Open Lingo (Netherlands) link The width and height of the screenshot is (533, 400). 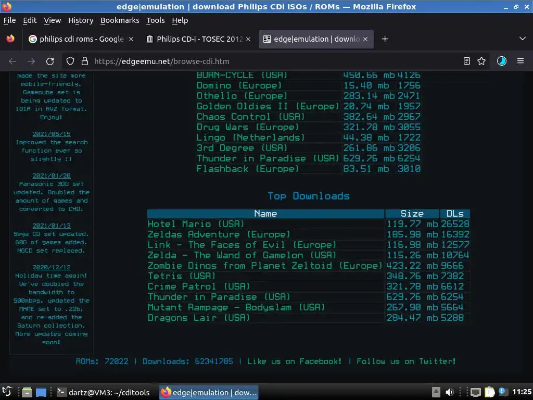click(250, 137)
